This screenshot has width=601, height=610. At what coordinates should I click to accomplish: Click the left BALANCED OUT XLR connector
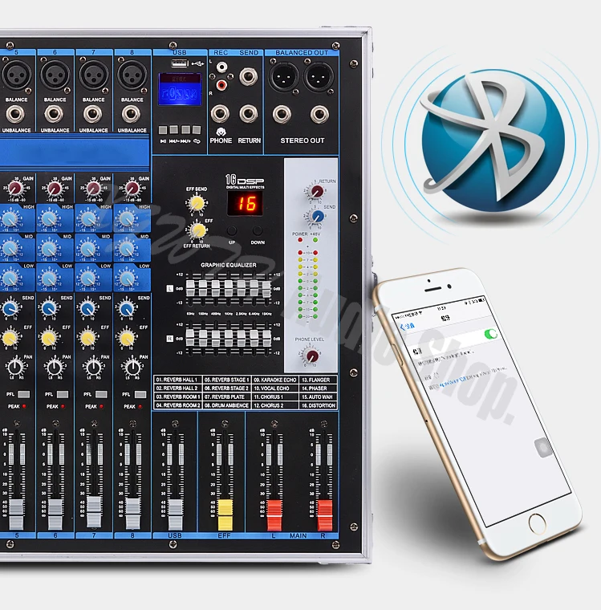[x=283, y=76]
